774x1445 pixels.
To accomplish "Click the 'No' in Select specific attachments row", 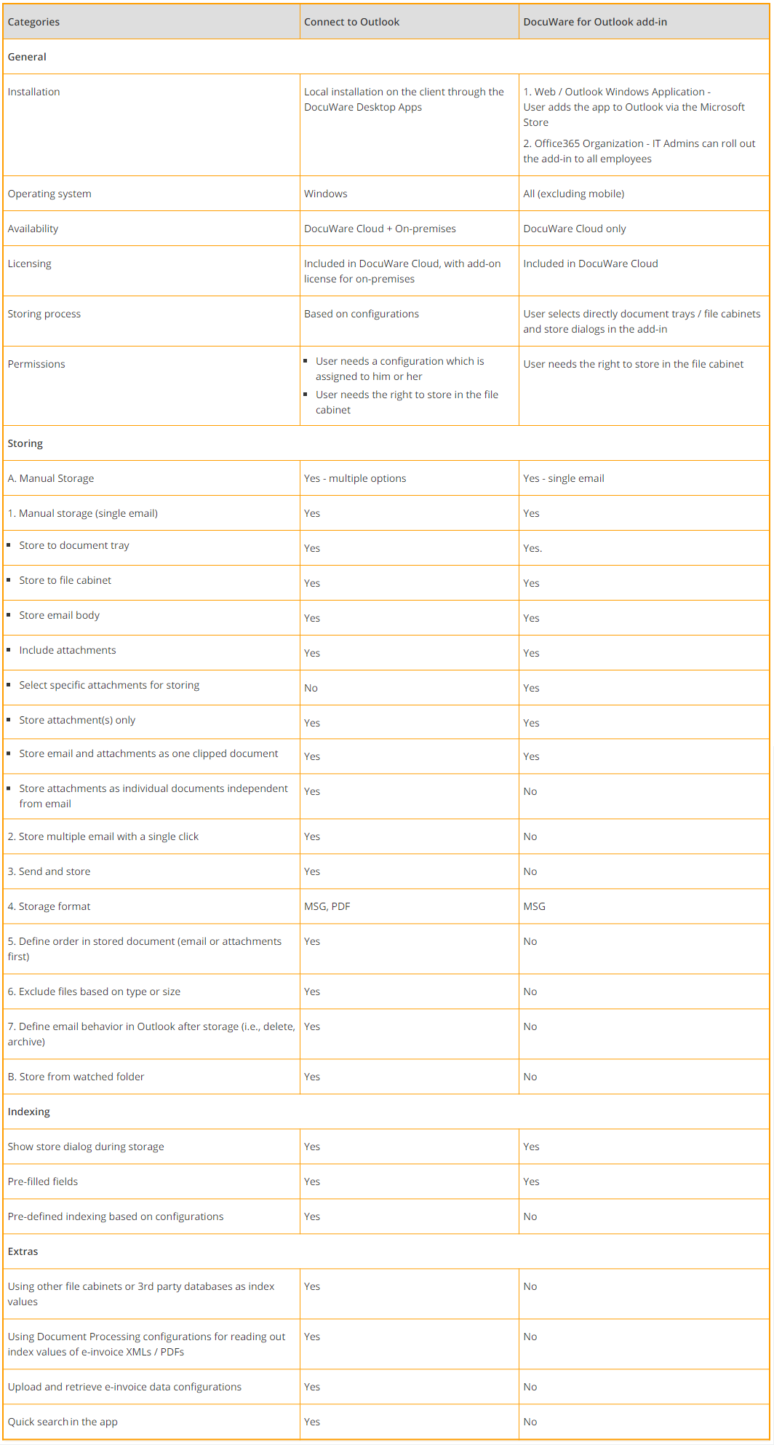I will [311, 688].
